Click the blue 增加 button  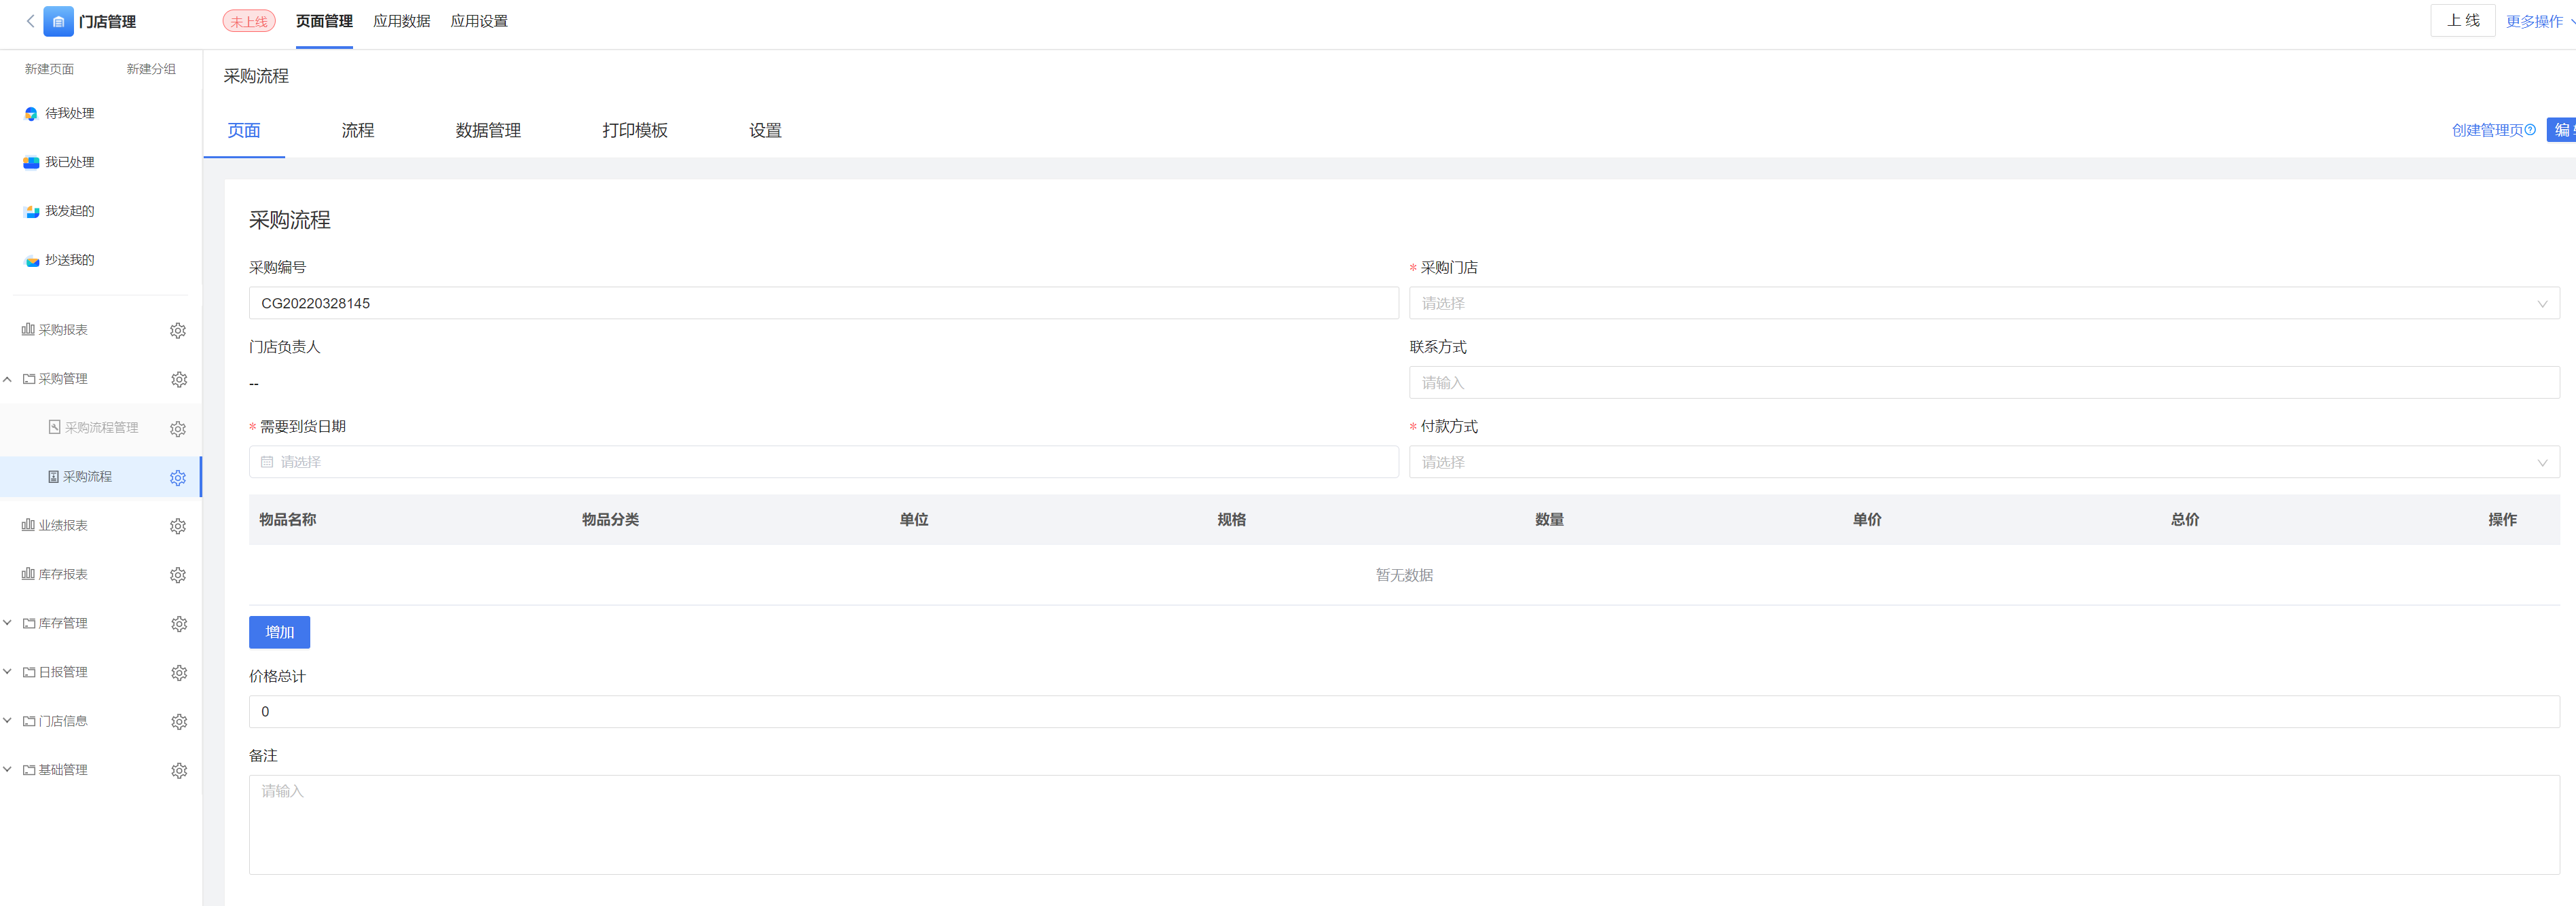click(279, 632)
